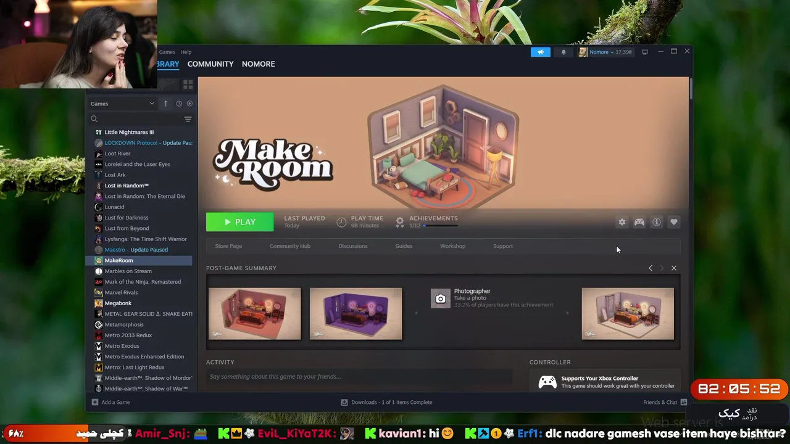The height and width of the screenshot is (444, 790).
Task: Click the announcements megaphone button
Action: [540, 52]
